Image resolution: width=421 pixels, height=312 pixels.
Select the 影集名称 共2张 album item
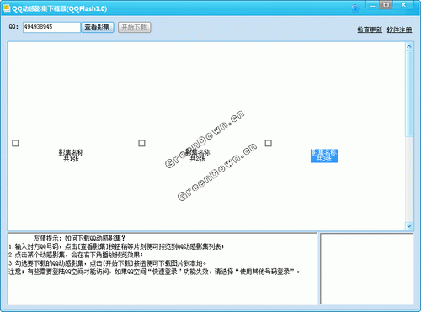tap(198, 156)
